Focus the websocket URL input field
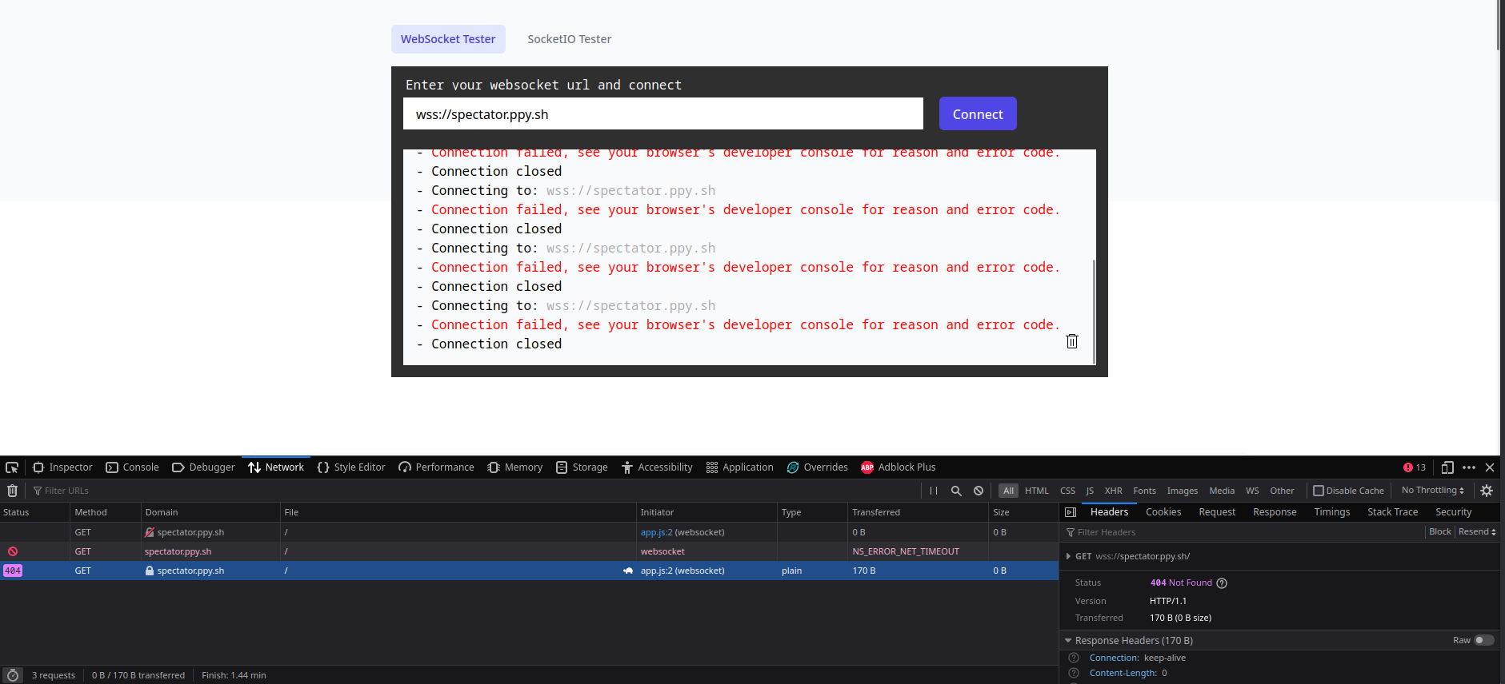This screenshot has width=1505, height=684. (x=663, y=113)
